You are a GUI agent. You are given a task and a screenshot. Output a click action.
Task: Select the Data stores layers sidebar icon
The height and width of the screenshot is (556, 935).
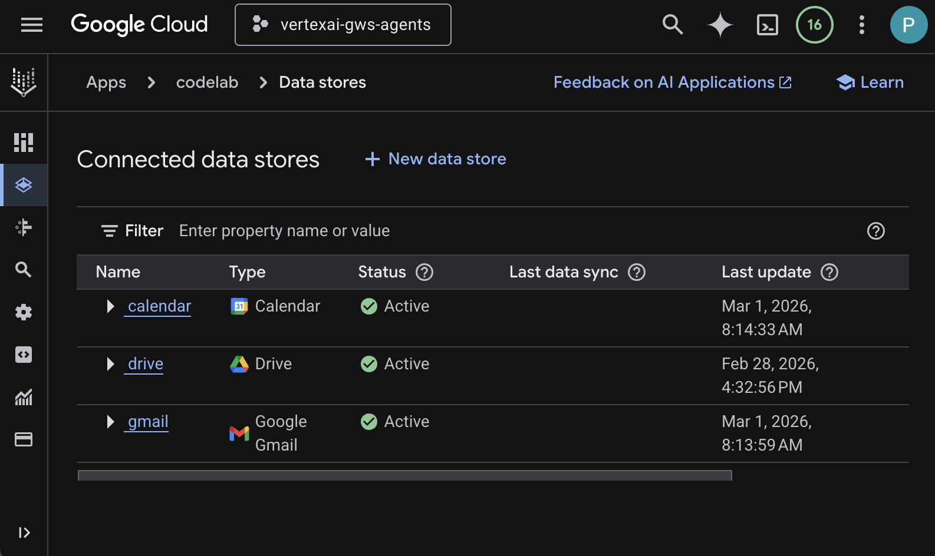24,185
